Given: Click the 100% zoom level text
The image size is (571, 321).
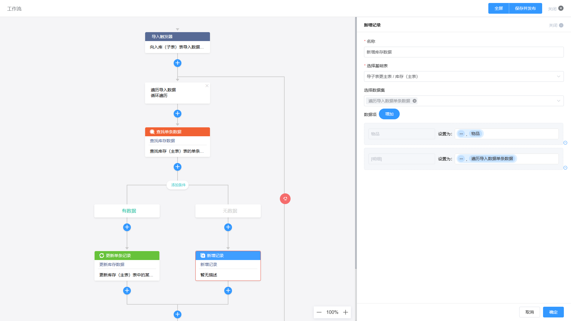Looking at the screenshot, I should tap(332, 312).
